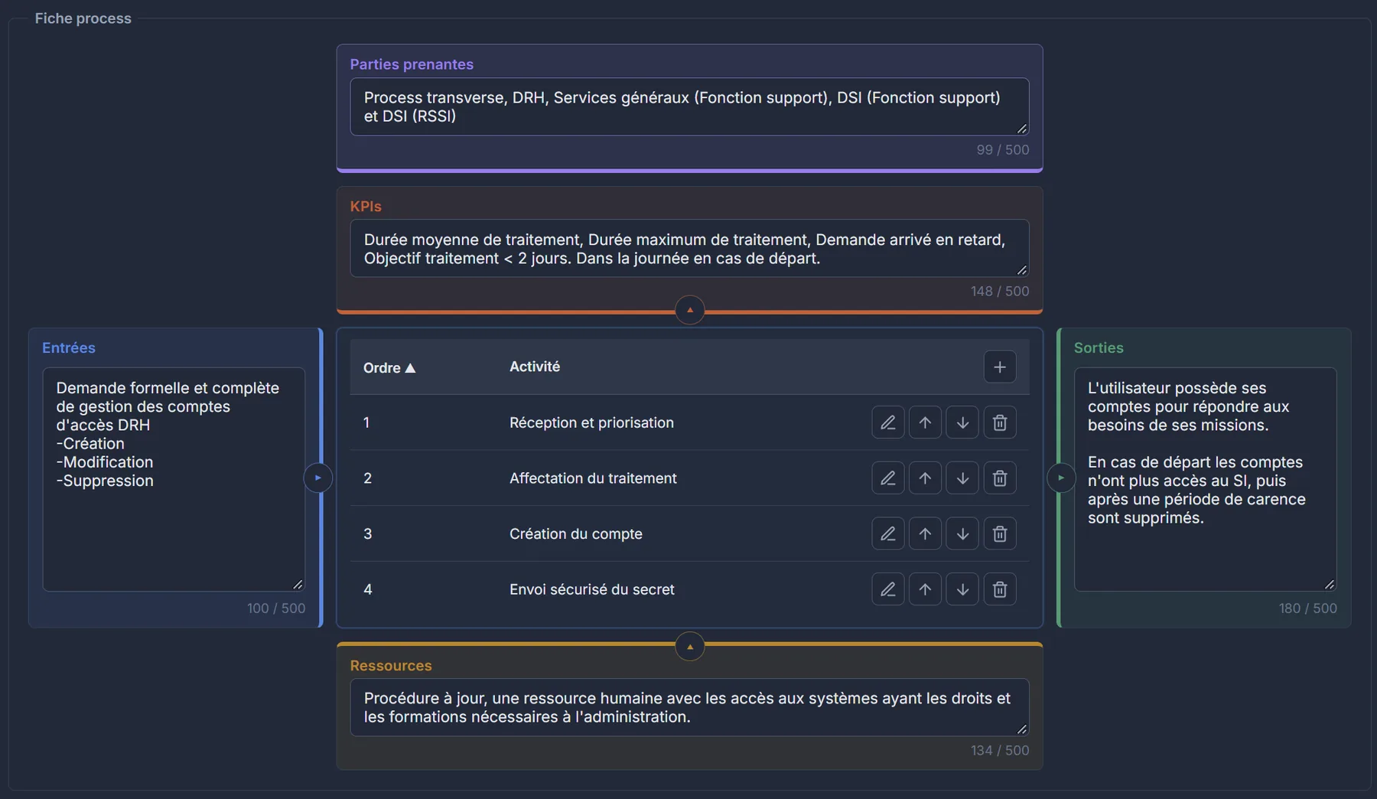Add a new activity with plus button

(999, 367)
